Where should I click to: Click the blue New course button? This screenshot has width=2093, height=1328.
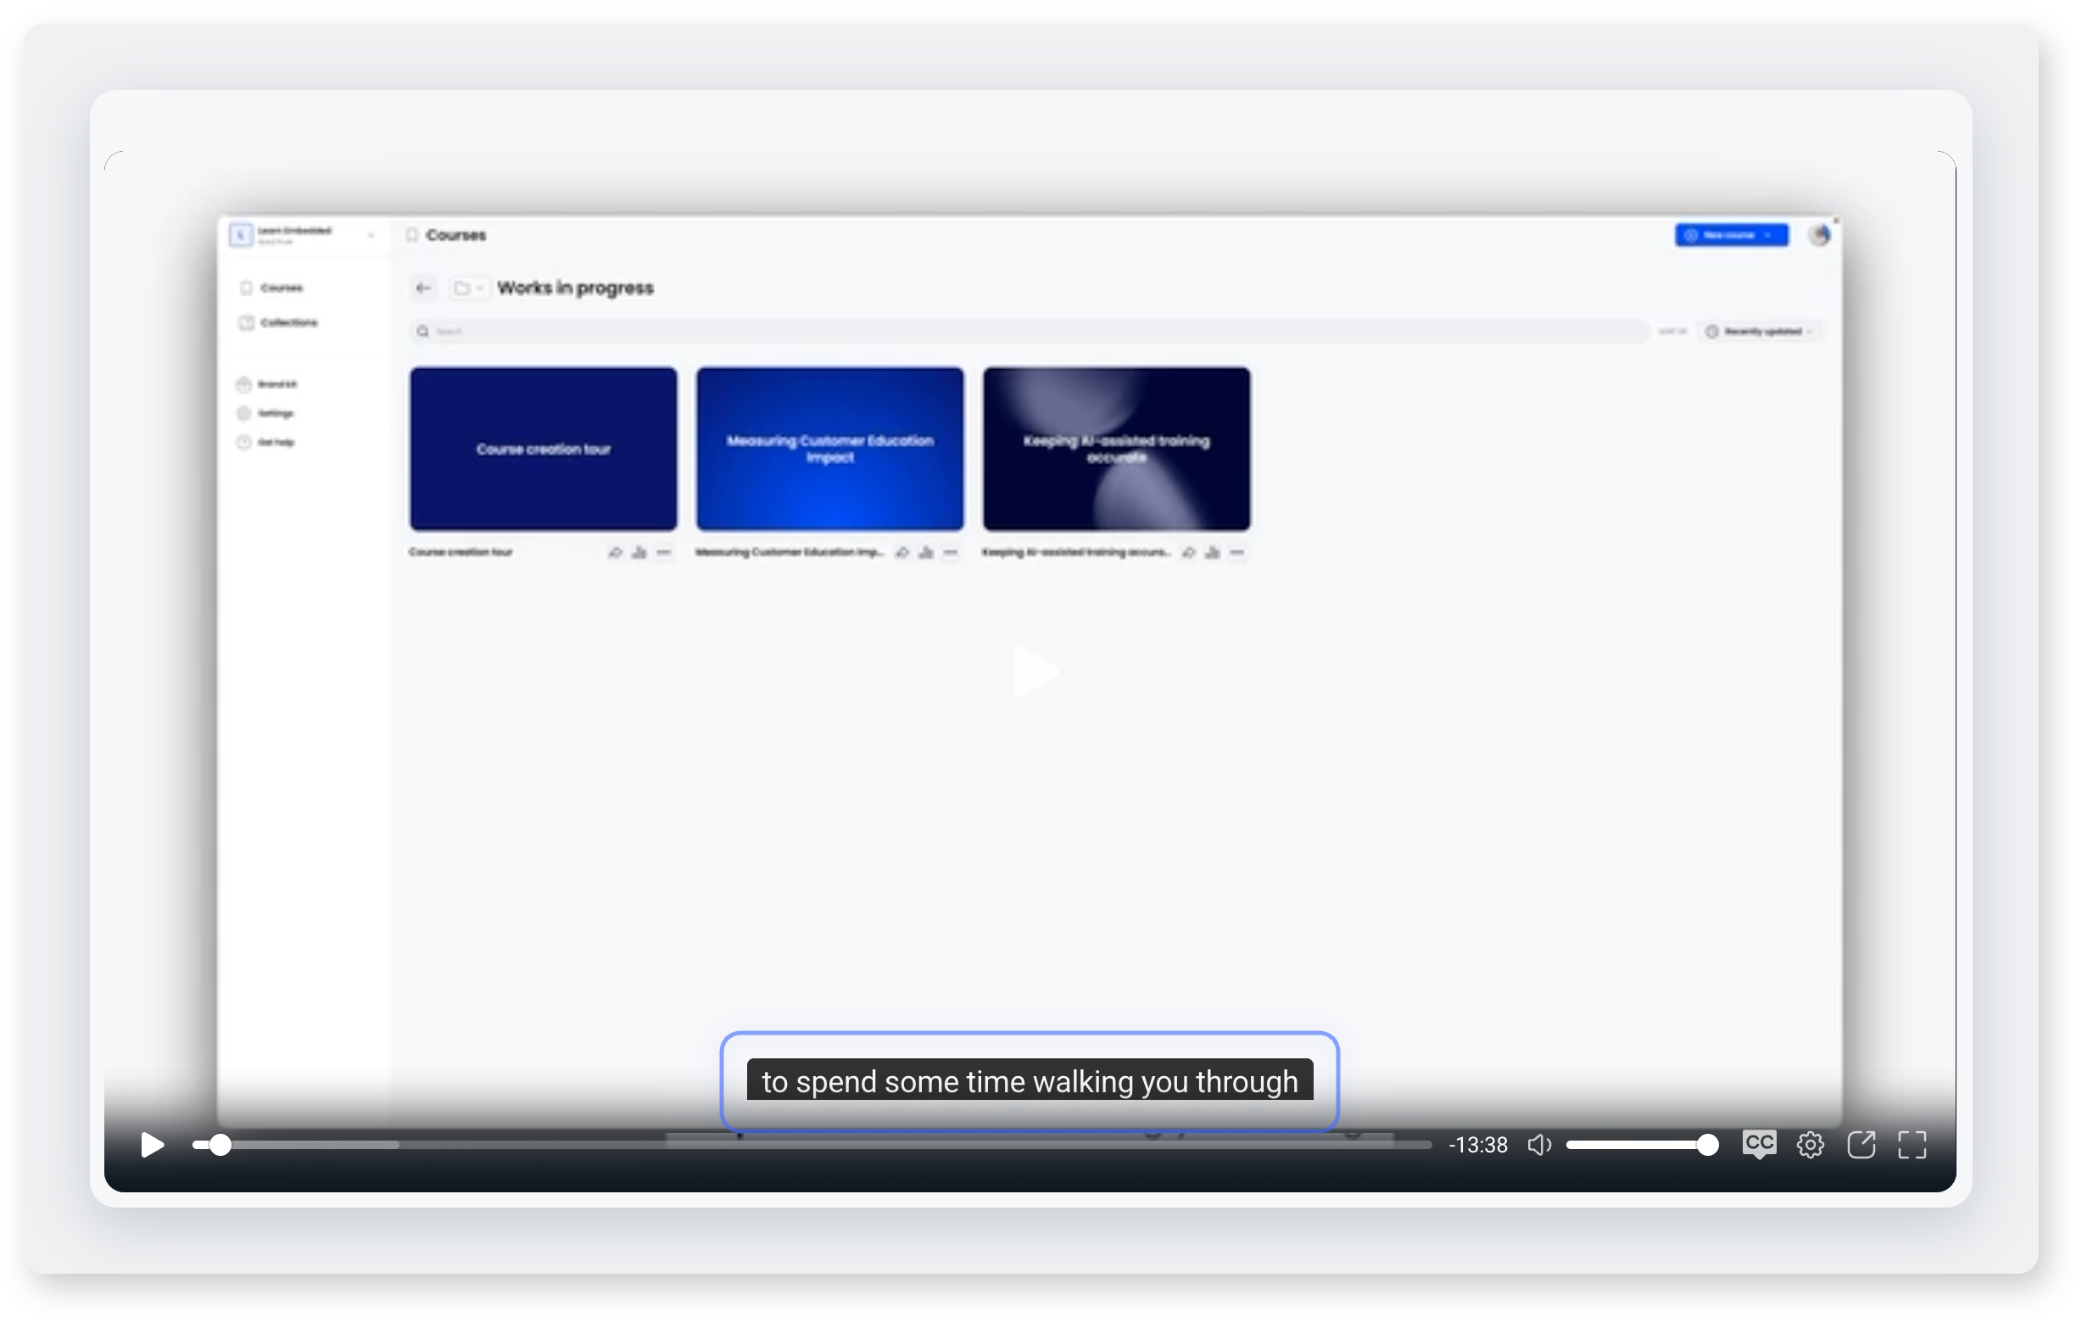[1732, 235]
